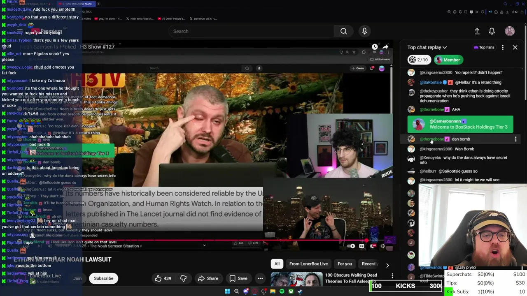Subscribe to LonerBox Live channel
The height and width of the screenshot is (296, 527).
103,278
